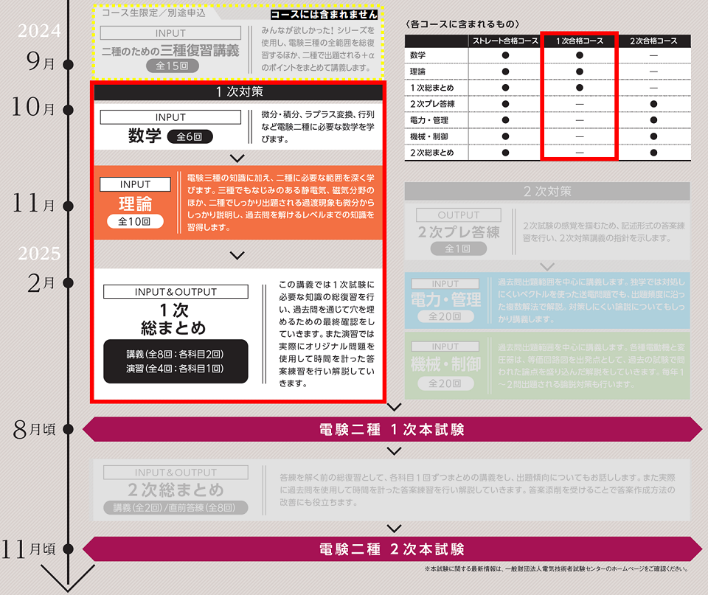Click the downward arrow at the timeline bottom
Screen dimensions: 708x595
(68, 579)
